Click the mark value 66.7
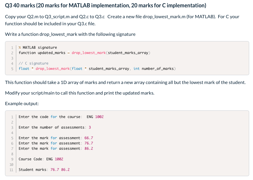Viewport: 253px width, 180px height. pos(89,138)
